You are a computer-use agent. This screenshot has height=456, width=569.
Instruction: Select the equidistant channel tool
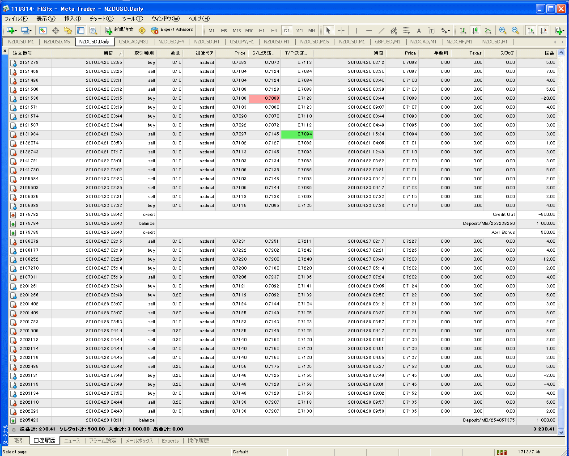[394, 30]
